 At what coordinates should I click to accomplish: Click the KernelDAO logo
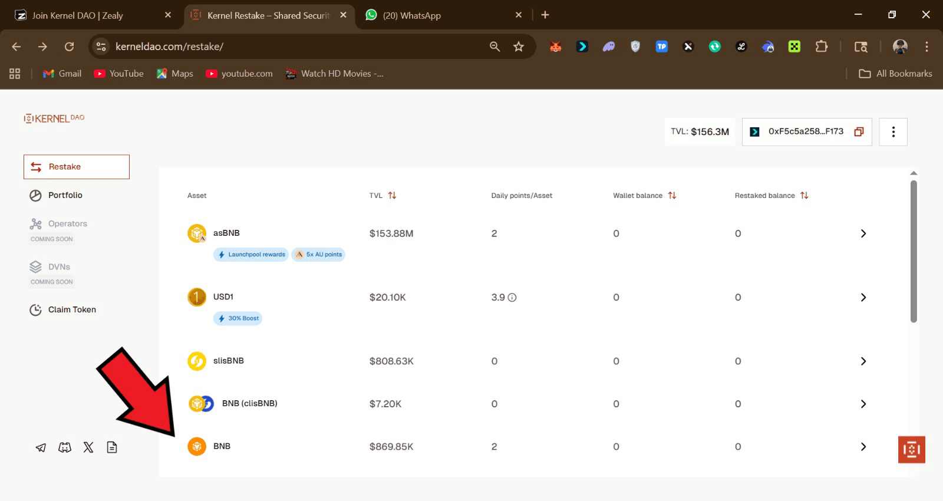[x=54, y=118]
